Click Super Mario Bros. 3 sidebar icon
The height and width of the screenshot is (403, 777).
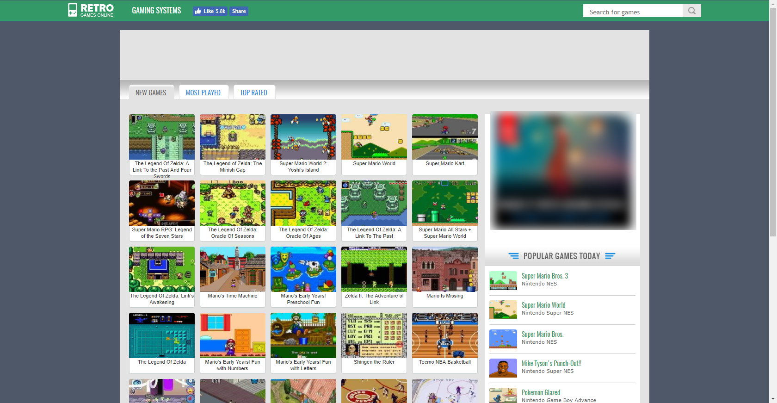tap(503, 280)
